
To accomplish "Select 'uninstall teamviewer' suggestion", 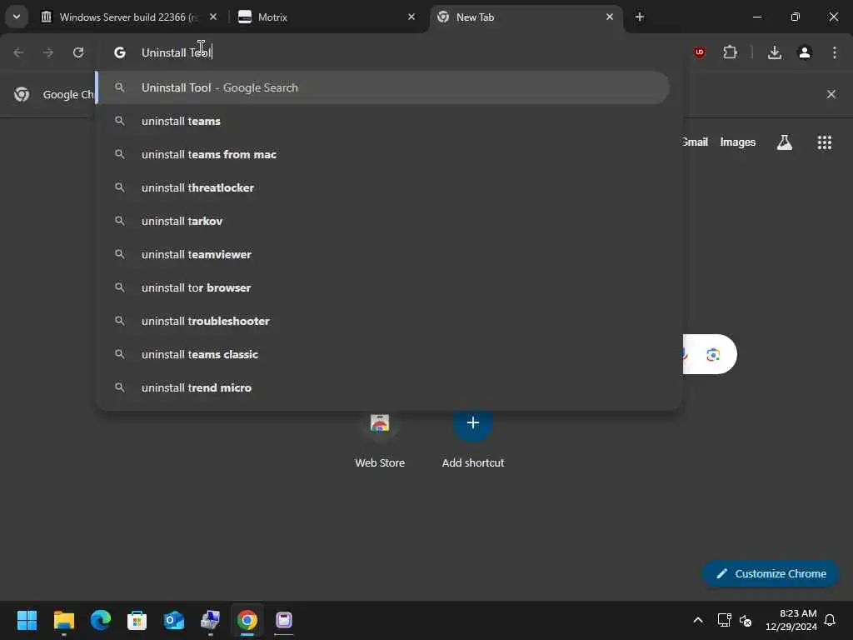I will [383, 254].
